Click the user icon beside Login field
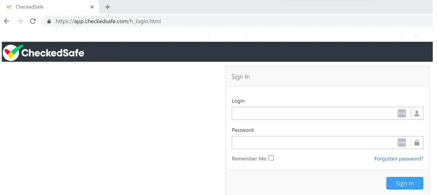437x195 pixels. point(417,114)
